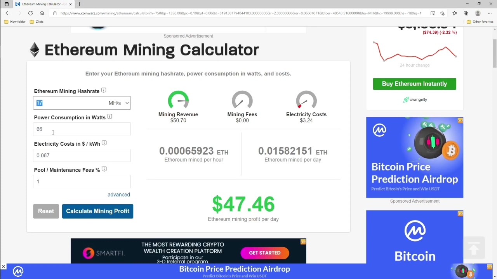Show info for Pool / Maintenance Fees
This screenshot has width=497, height=279.
pyautogui.click(x=104, y=169)
